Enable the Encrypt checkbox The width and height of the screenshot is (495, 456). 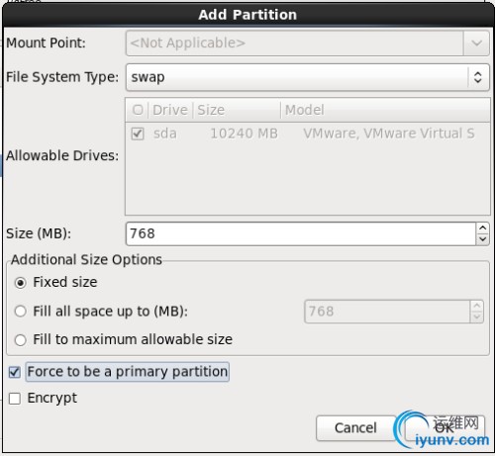(x=15, y=399)
